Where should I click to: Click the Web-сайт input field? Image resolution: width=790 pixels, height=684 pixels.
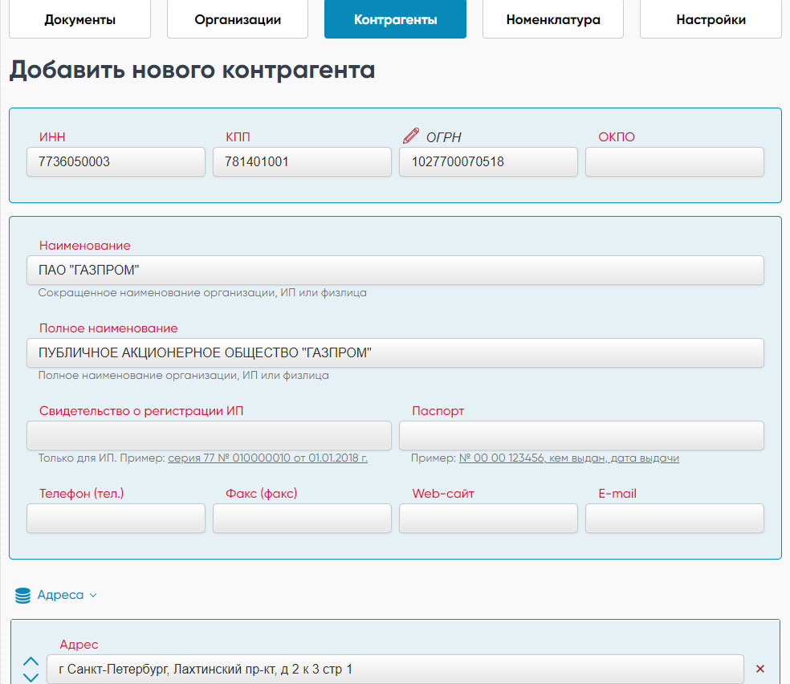pos(488,518)
